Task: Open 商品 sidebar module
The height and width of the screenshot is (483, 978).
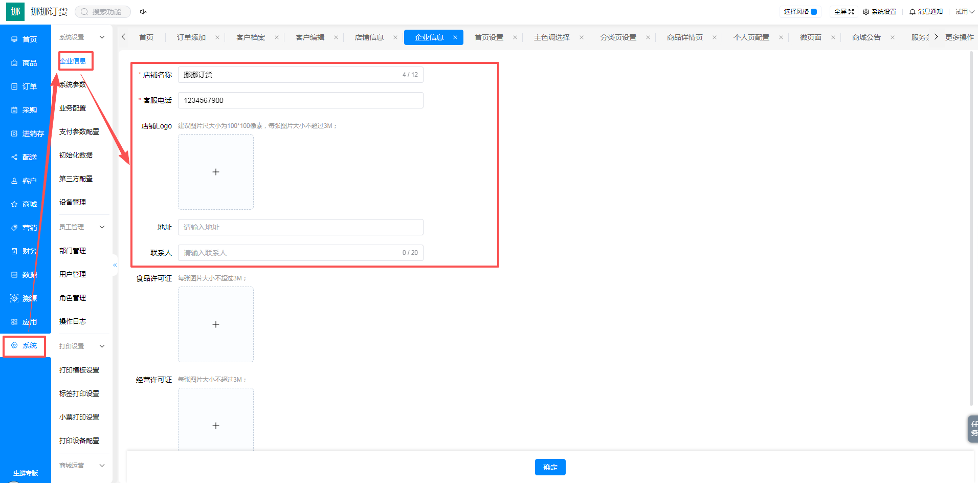Action: point(25,63)
